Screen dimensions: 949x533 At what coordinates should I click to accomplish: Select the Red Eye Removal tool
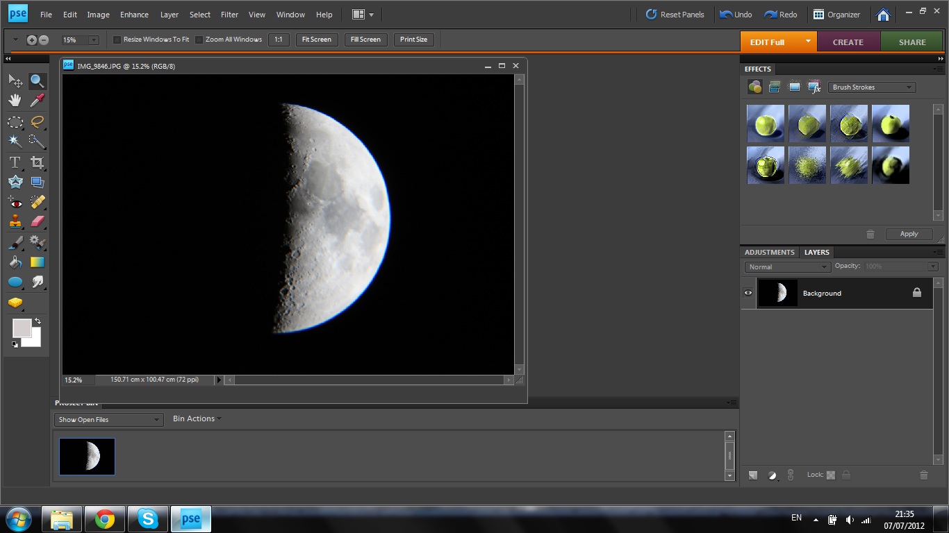coord(15,202)
